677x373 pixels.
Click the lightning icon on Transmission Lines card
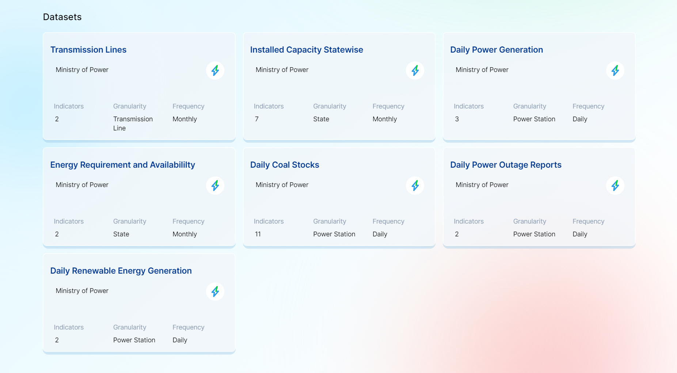click(x=215, y=71)
